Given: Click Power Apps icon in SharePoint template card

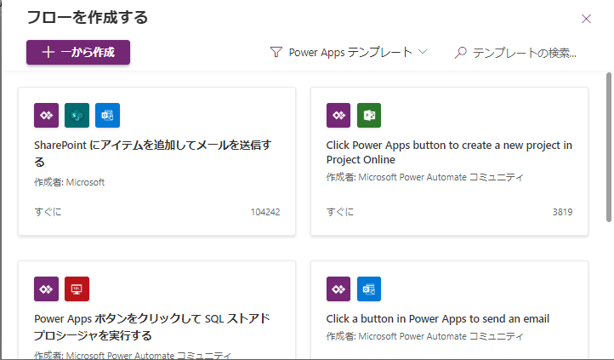Looking at the screenshot, I should (46, 115).
